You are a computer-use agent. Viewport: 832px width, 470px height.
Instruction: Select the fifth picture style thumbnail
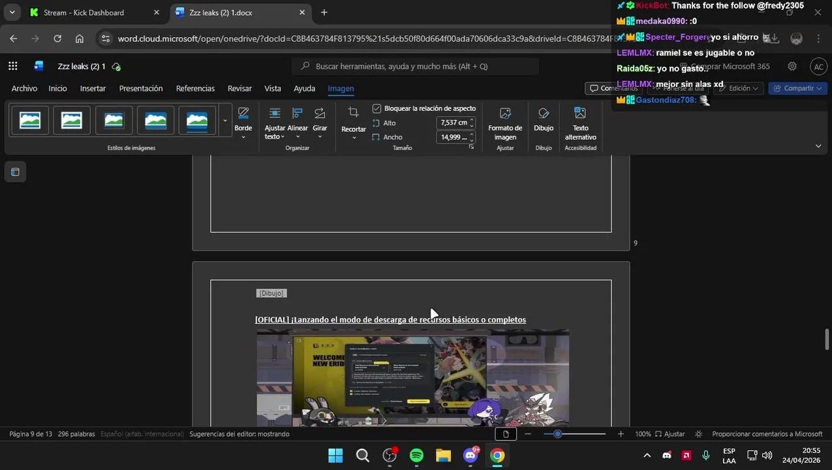point(197,121)
